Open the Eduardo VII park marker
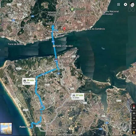The width and height of the screenshot is (136, 136). 72,9
